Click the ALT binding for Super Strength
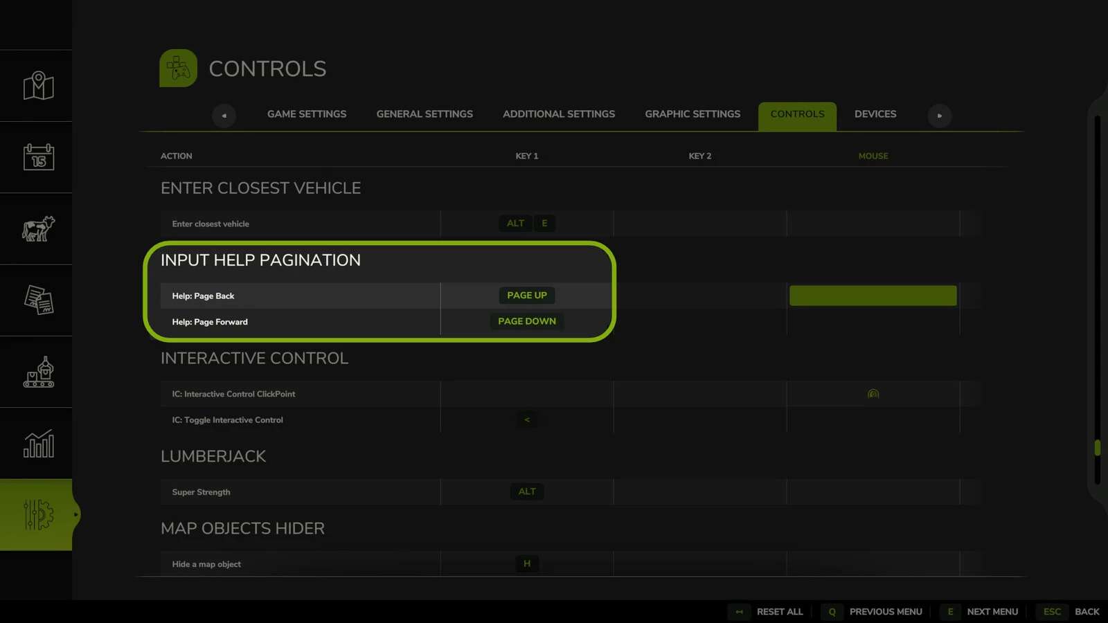 point(526,491)
